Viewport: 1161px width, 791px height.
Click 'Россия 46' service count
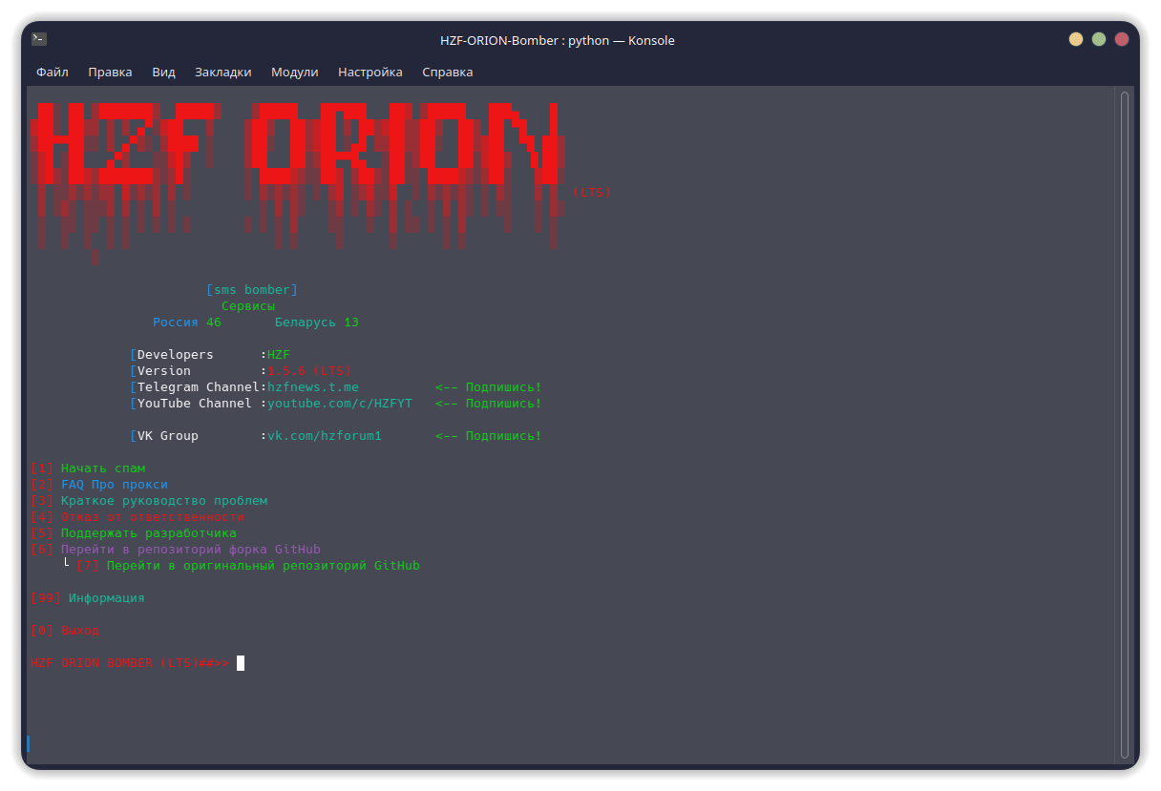(x=187, y=322)
